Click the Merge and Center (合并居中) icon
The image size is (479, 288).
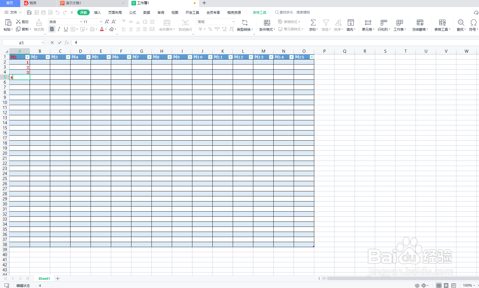[167, 23]
